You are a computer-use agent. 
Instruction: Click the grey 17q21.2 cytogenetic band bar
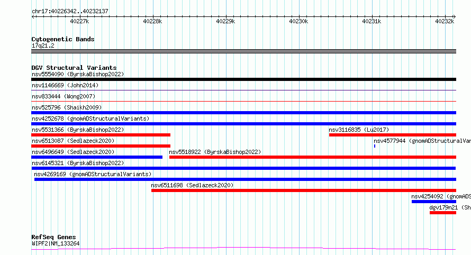[243, 51]
